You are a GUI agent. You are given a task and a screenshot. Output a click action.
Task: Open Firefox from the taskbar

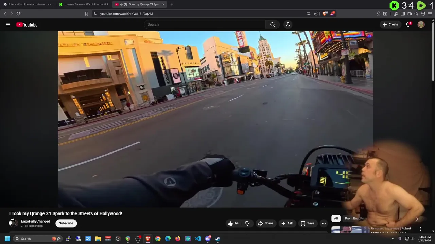pos(178,239)
